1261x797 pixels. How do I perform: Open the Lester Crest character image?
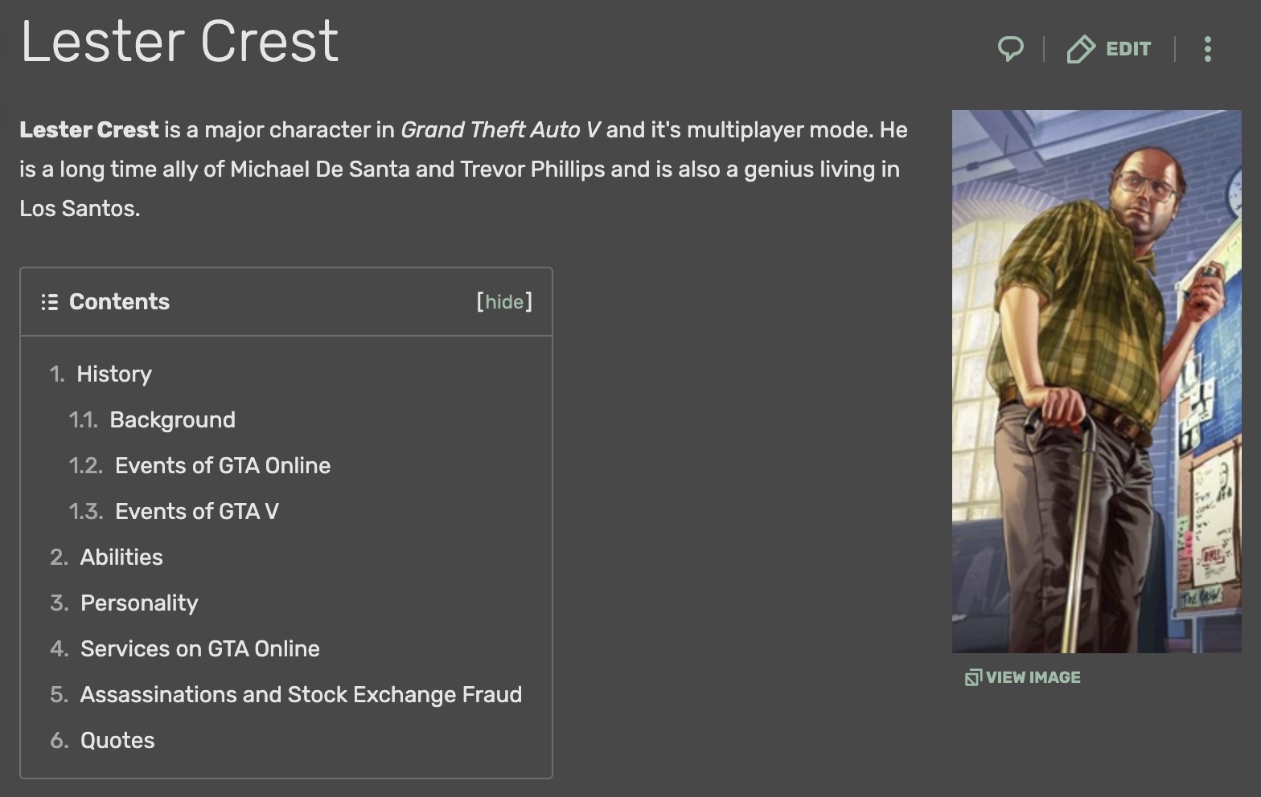(x=1096, y=382)
